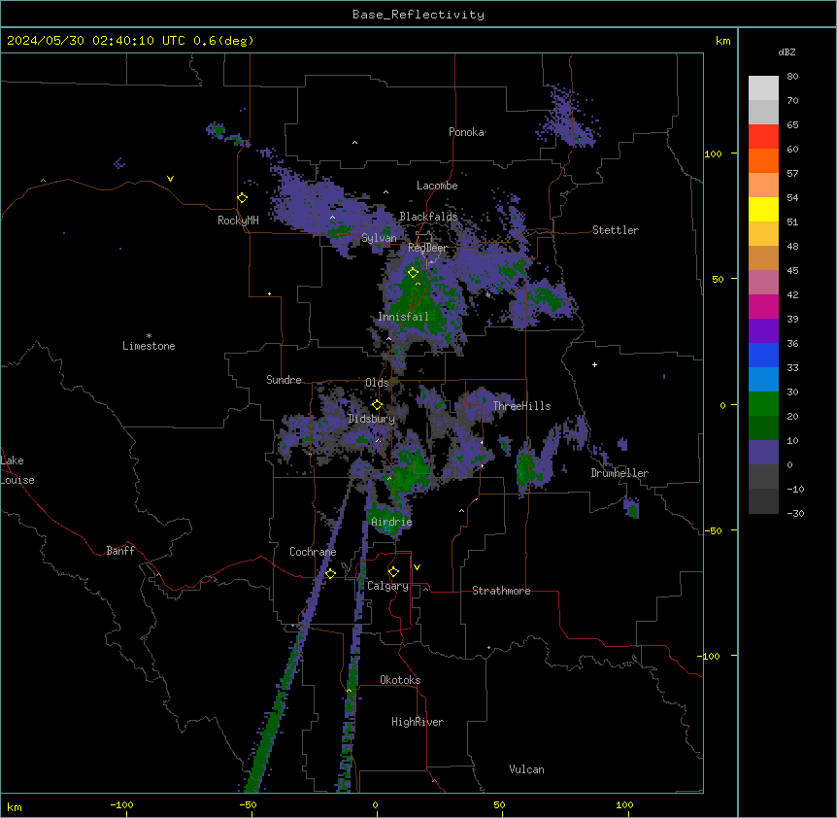This screenshot has width=837, height=818.
Task: Click the red 65 dBZ legend swatch
Action: (x=763, y=137)
